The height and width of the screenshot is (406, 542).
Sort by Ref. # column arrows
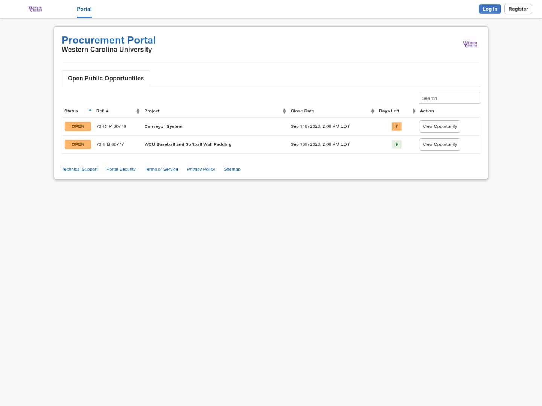pos(138,111)
